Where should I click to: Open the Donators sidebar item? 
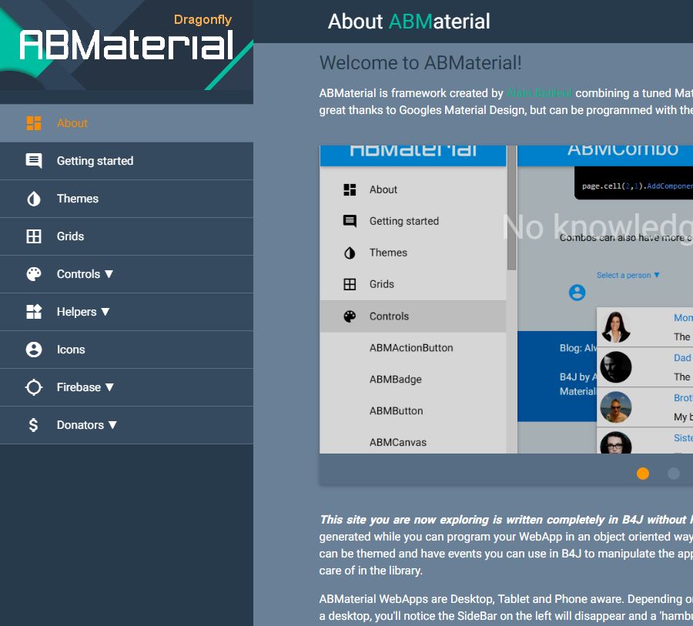[126, 425]
